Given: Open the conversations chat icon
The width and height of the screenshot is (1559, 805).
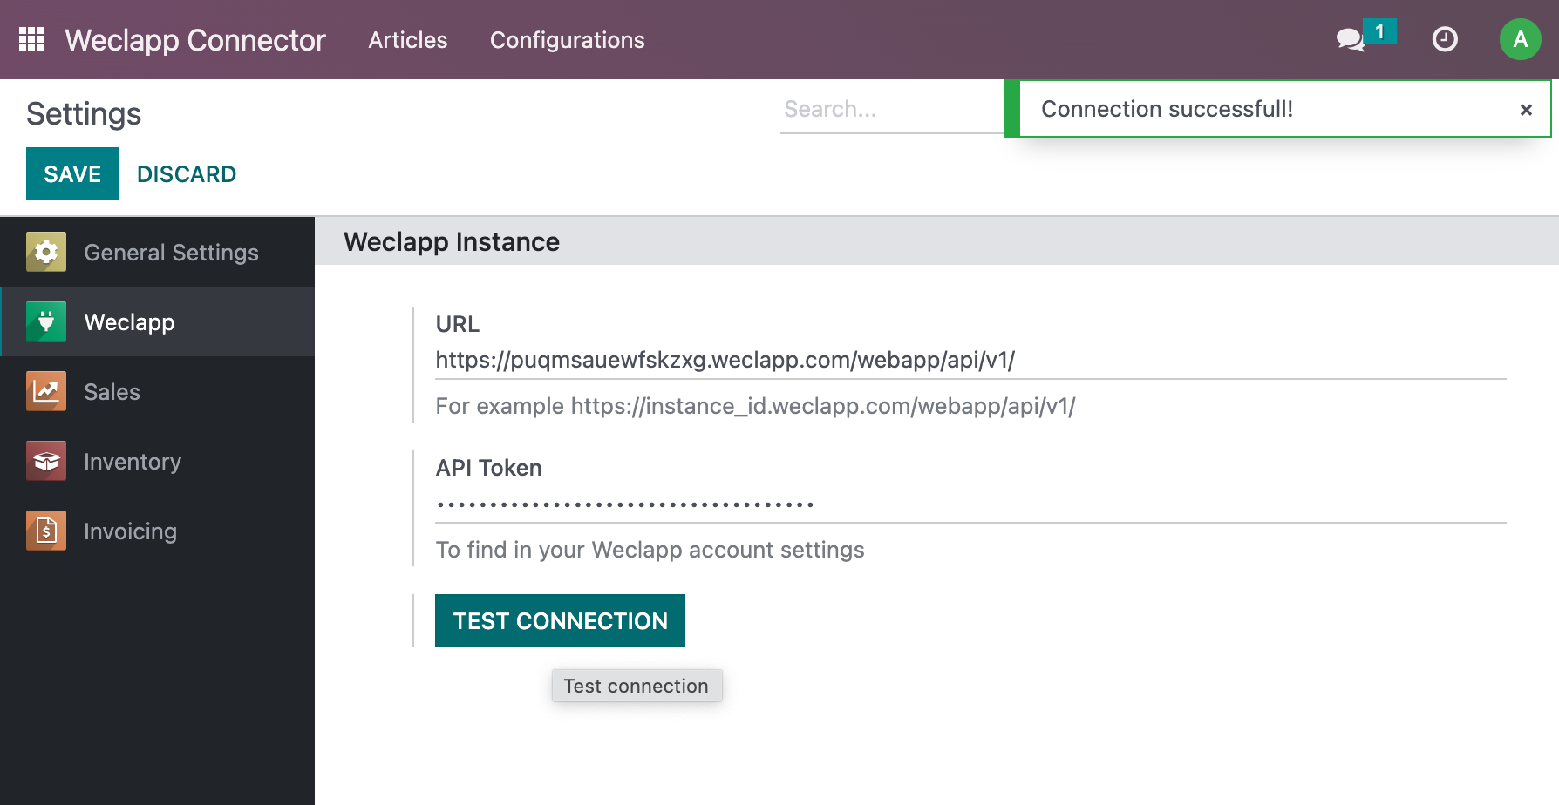Looking at the screenshot, I should 1351,39.
